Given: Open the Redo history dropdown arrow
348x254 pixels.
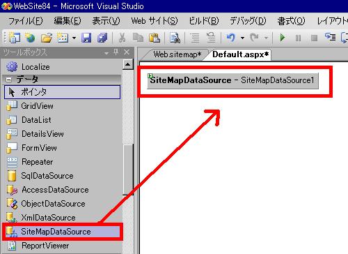Looking at the screenshot, I should [x=266, y=38].
